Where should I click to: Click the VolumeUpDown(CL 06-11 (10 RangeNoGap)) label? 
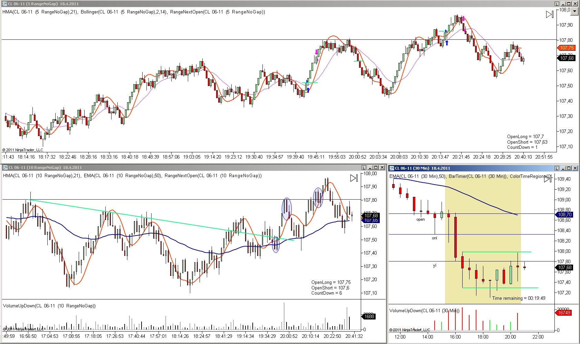[x=49, y=306]
